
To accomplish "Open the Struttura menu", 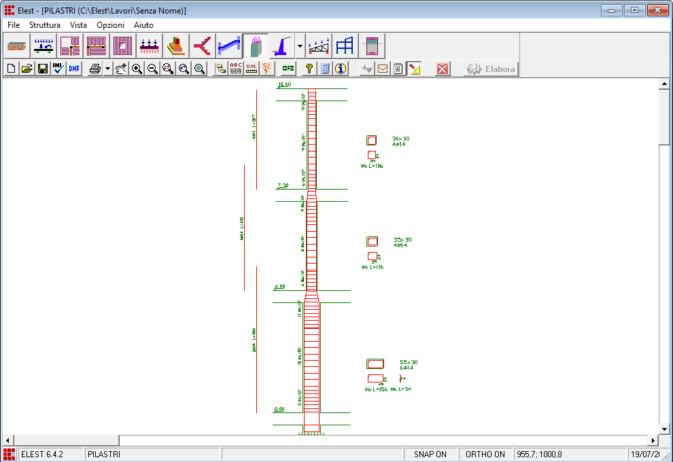I will pyautogui.click(x=45, y=25).
